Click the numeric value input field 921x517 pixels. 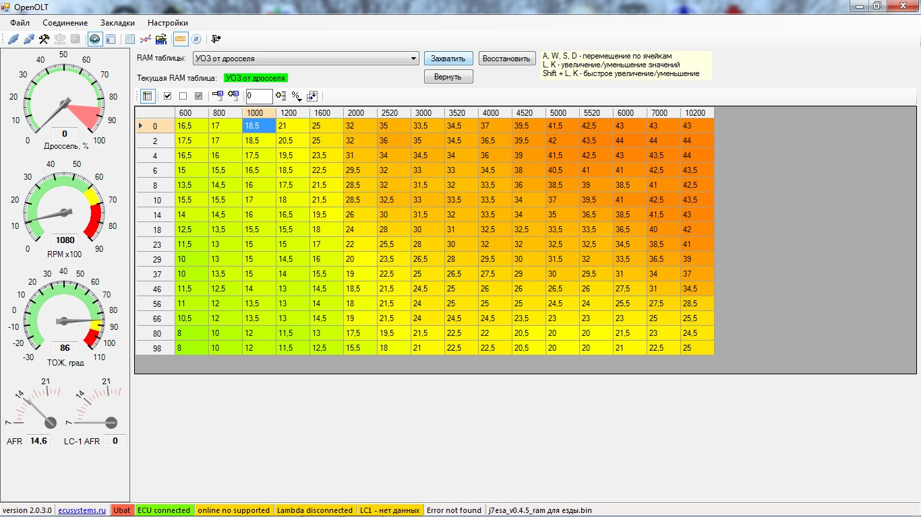(x=259, y=96)
